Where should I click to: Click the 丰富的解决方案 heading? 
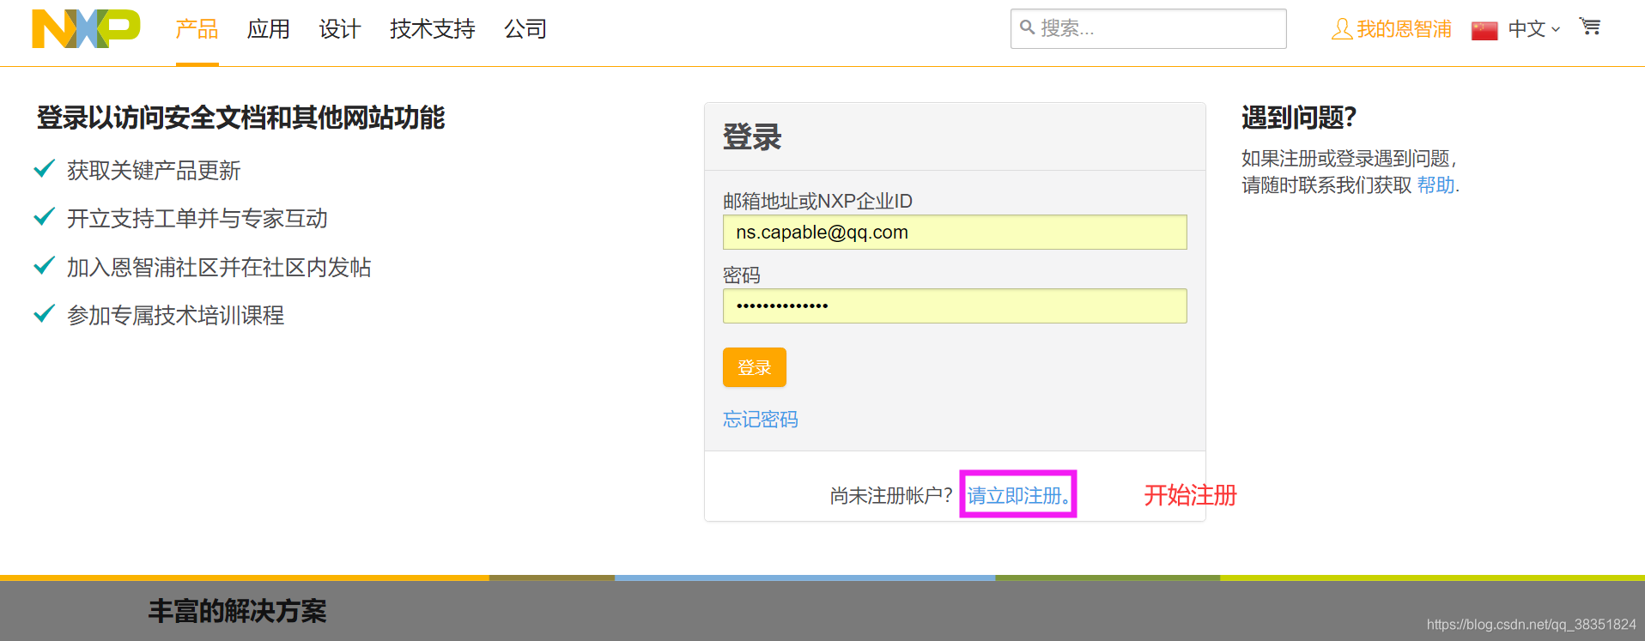(x=237, y=611)
